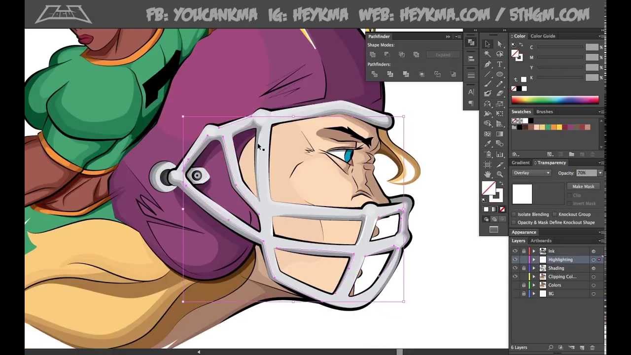The image size is (631, 355).
Task: Open the Align panel dock icon
Action: [471, 58]
